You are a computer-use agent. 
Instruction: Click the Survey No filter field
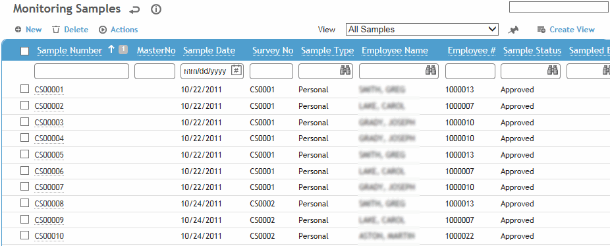click(x=271, y=71)
